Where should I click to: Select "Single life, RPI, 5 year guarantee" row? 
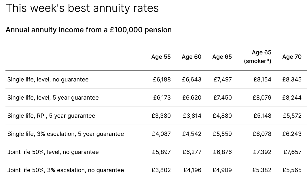pos(51,116)
